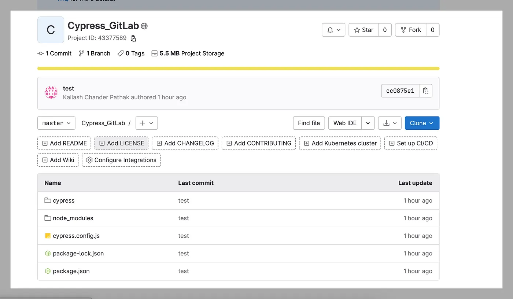This screenshot has width=513, height=299.
Task: Click the 'C' project avatar
Action: point(51,30)
